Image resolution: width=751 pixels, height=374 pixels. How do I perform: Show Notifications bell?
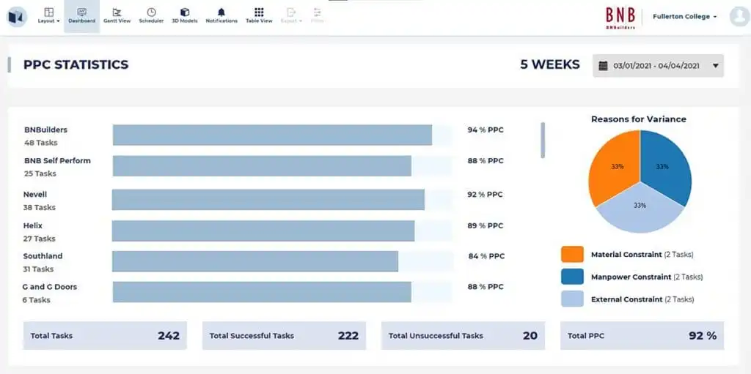(x=221, y=15)
